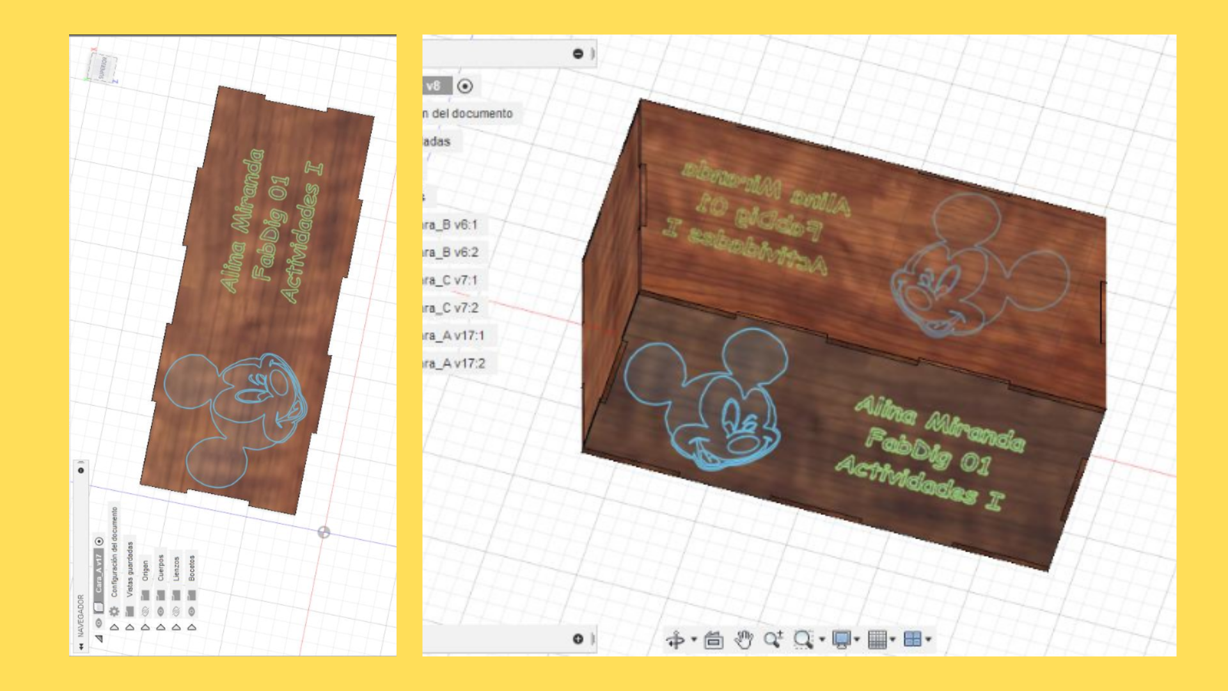This screenshot has height=691, width=1228.
Task: Toggle visibility eye of Cuerpos folder
Action: coord(161,612)
